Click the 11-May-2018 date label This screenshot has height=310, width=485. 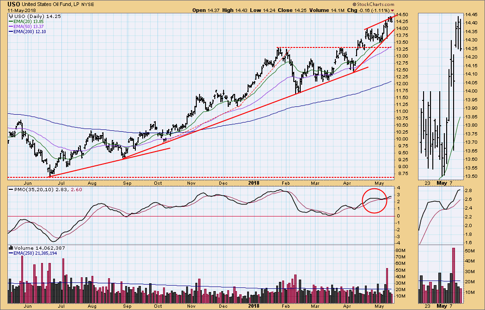(22, 10)
